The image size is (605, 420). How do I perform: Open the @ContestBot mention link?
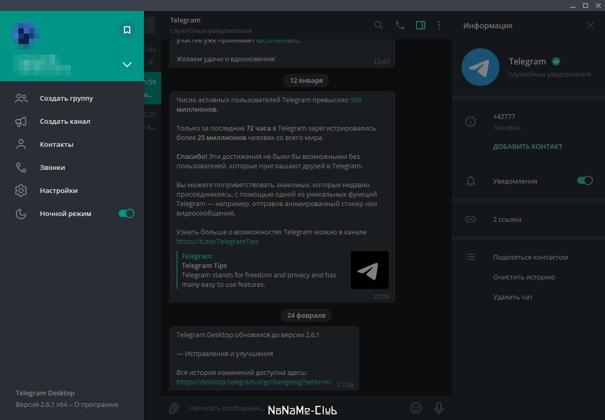(x=277, y=40)
